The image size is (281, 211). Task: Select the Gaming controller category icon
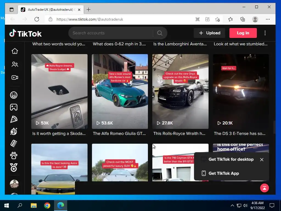click(14, 107)
